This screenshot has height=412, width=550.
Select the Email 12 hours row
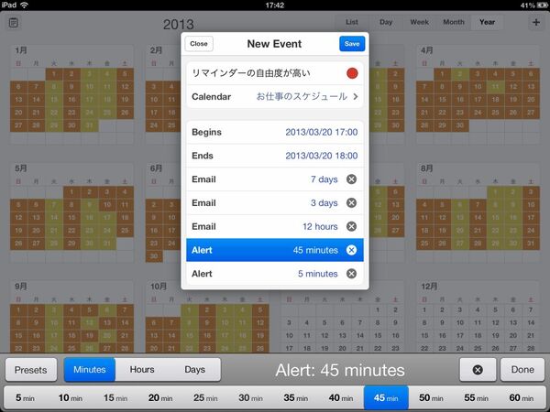click(275, 226)
